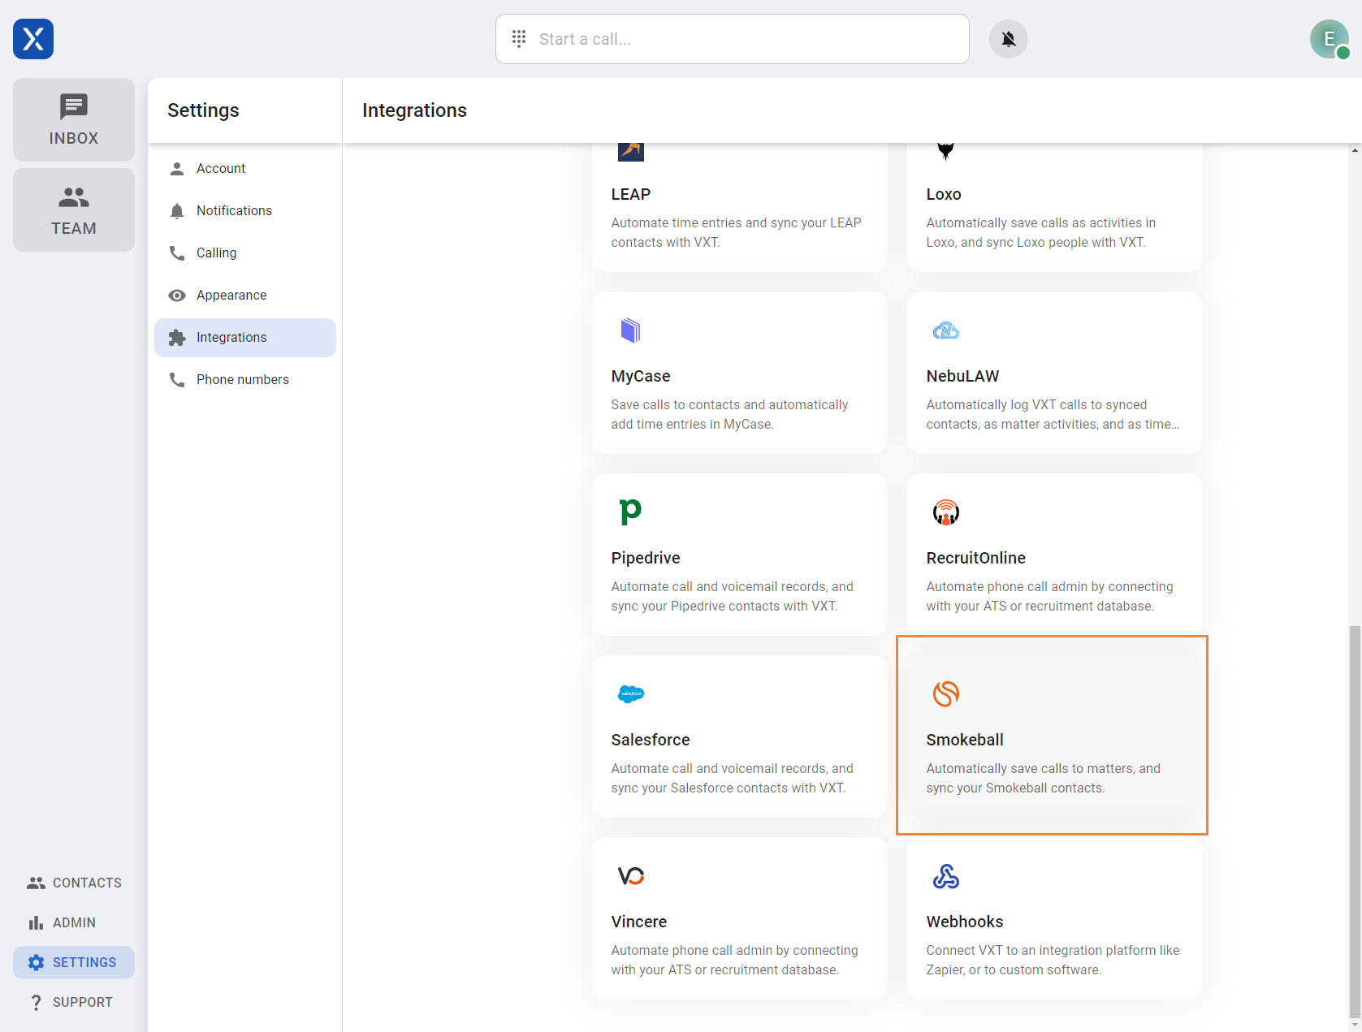
Task: Open the TEAM section
Action: click(x=74, y=209)
